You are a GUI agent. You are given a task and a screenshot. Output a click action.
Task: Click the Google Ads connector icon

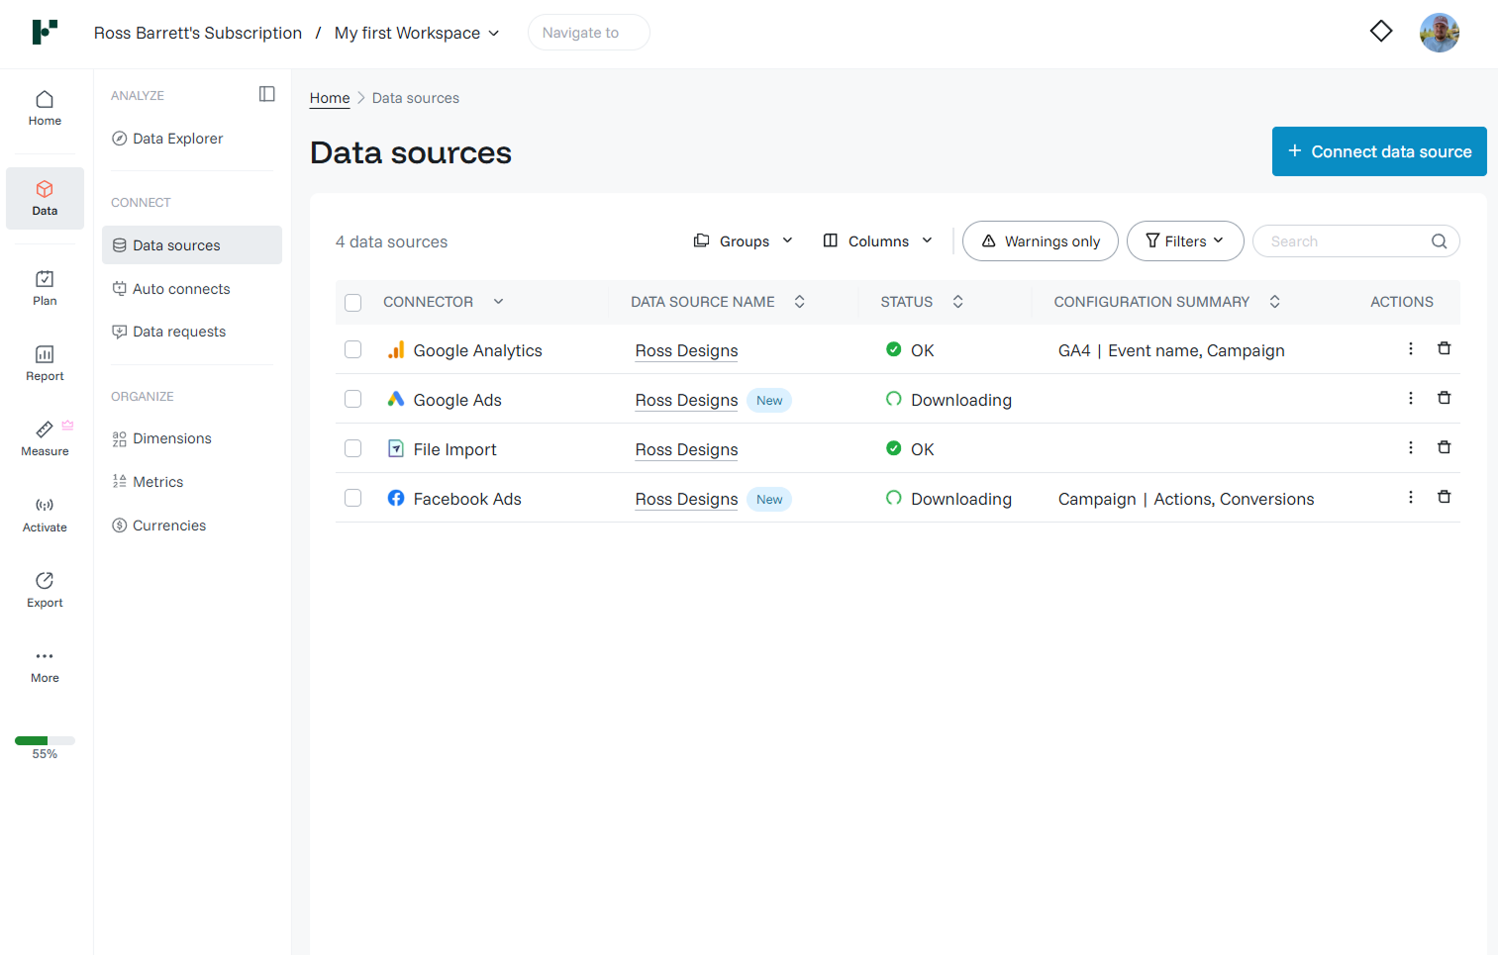click(396, 399)
